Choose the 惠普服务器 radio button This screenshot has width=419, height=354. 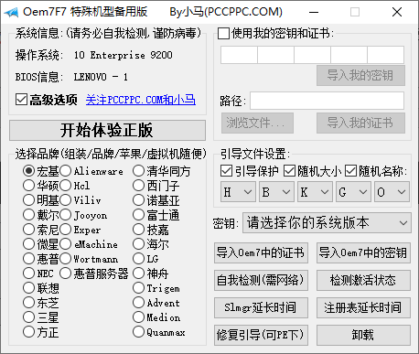click(65, 274)
